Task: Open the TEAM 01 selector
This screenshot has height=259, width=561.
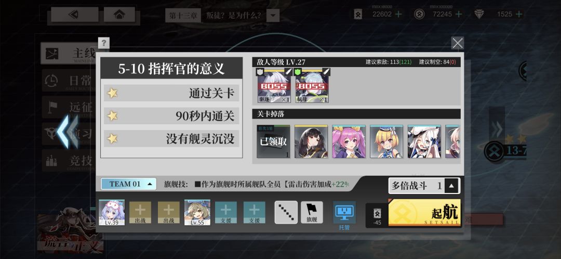Action: (x=128, y=184)
